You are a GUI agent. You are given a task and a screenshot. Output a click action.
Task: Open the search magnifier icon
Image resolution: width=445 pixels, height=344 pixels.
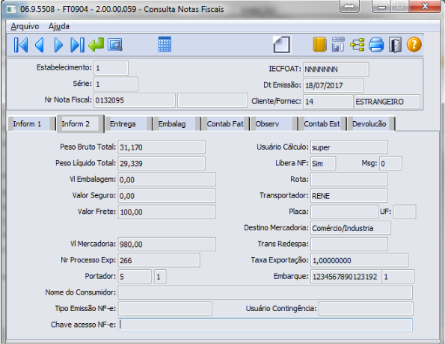click(x=115, y=45)
